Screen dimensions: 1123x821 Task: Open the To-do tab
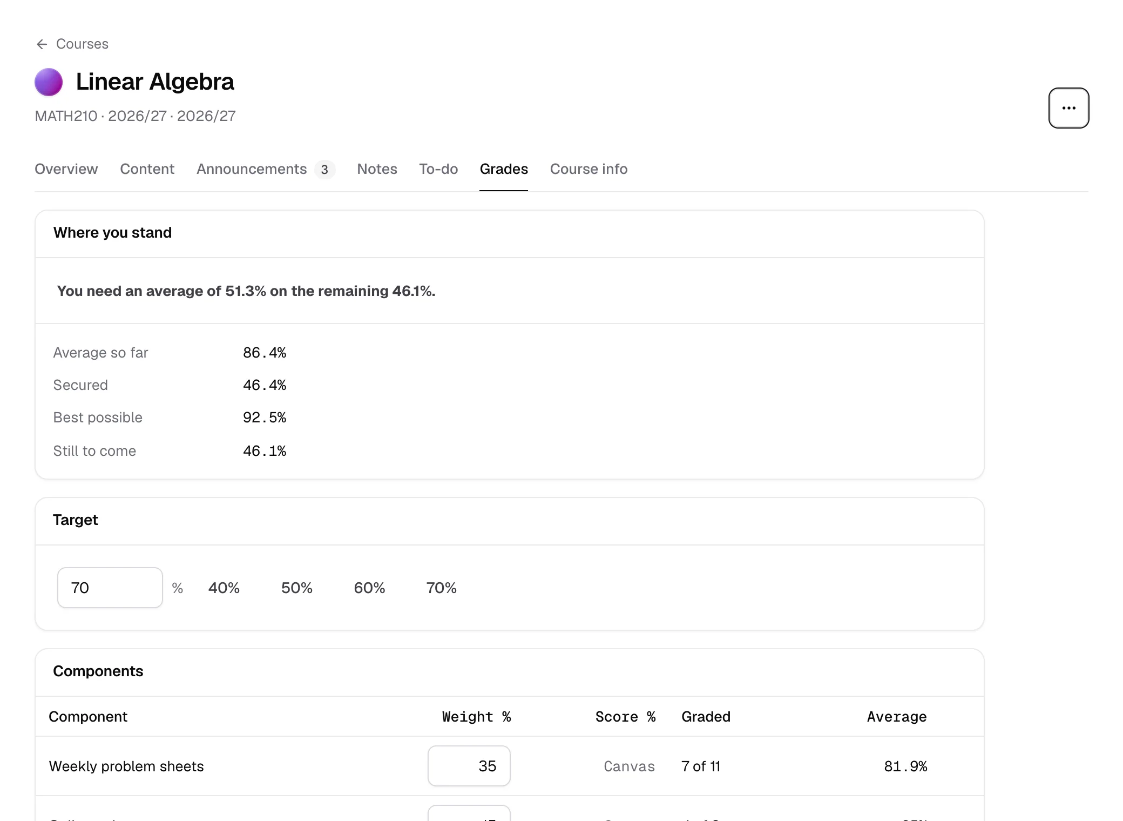[x=438, y=169]
